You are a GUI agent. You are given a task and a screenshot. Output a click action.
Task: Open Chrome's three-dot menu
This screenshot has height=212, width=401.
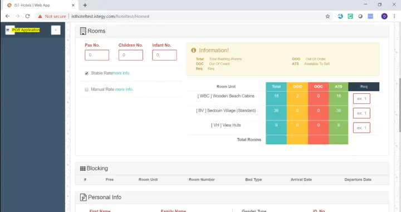click(394, 16)
